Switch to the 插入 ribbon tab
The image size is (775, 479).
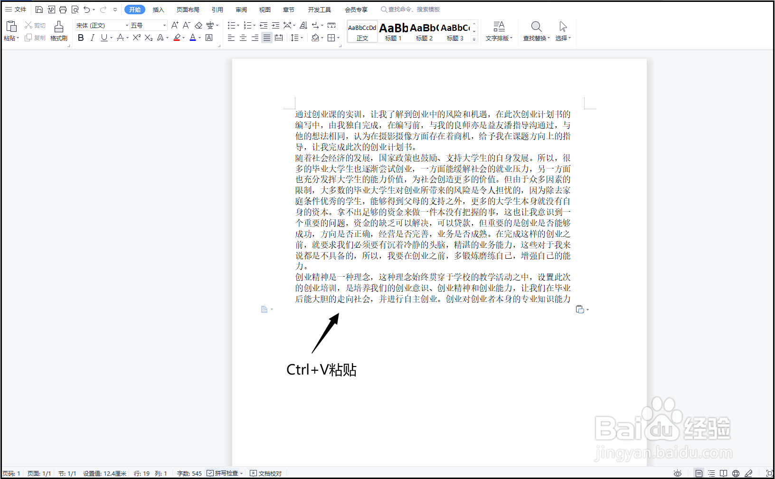(x=158, y=9)
